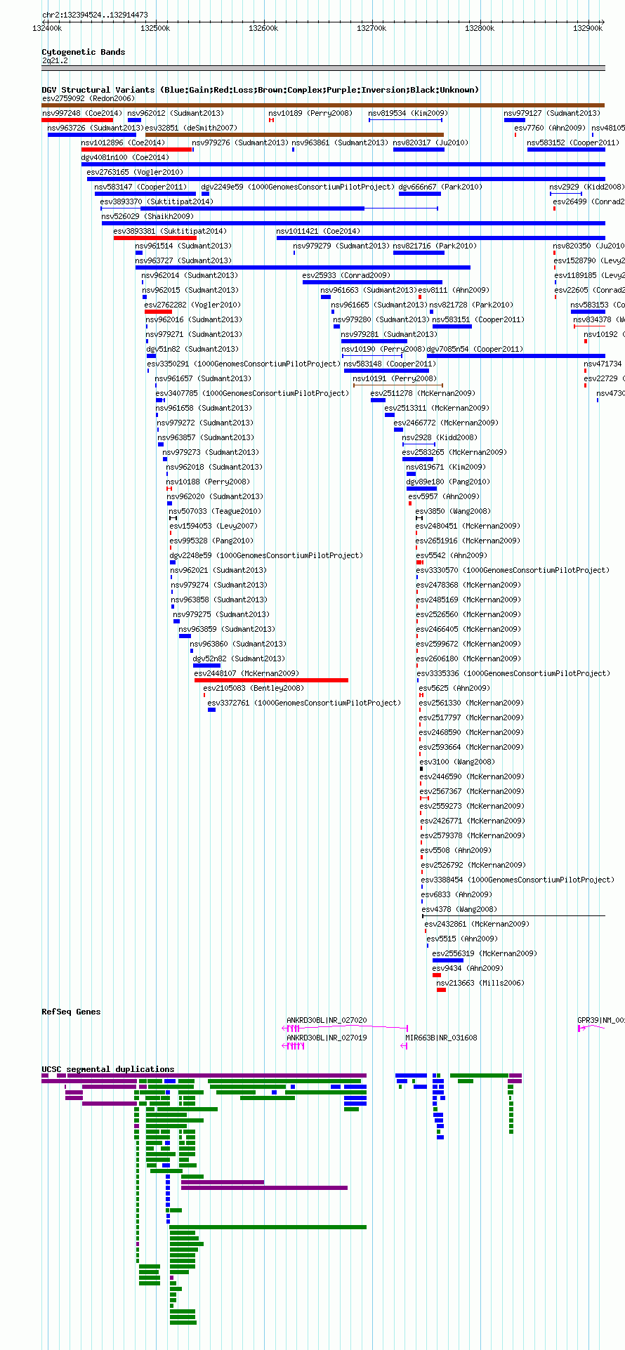Click nsv583147 (Cooper2011) variant
The image size is (625, 1350).
click(145, 194)
